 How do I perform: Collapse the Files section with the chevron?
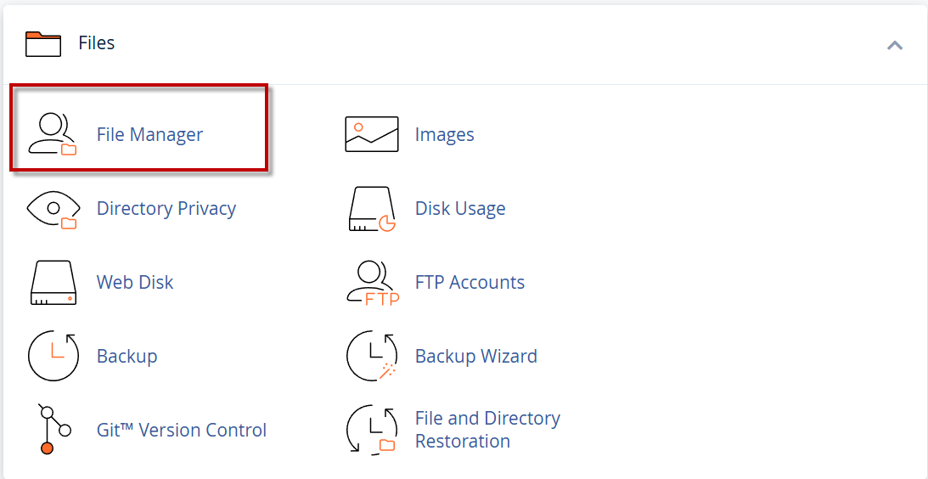[894, 45]
